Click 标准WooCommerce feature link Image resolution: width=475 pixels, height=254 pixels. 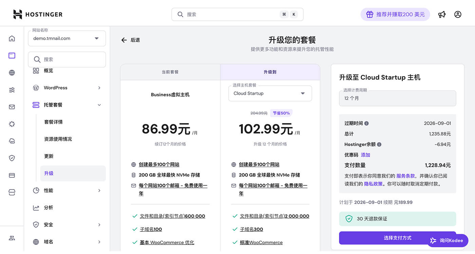pyautogui.click(x=261, y=242)
